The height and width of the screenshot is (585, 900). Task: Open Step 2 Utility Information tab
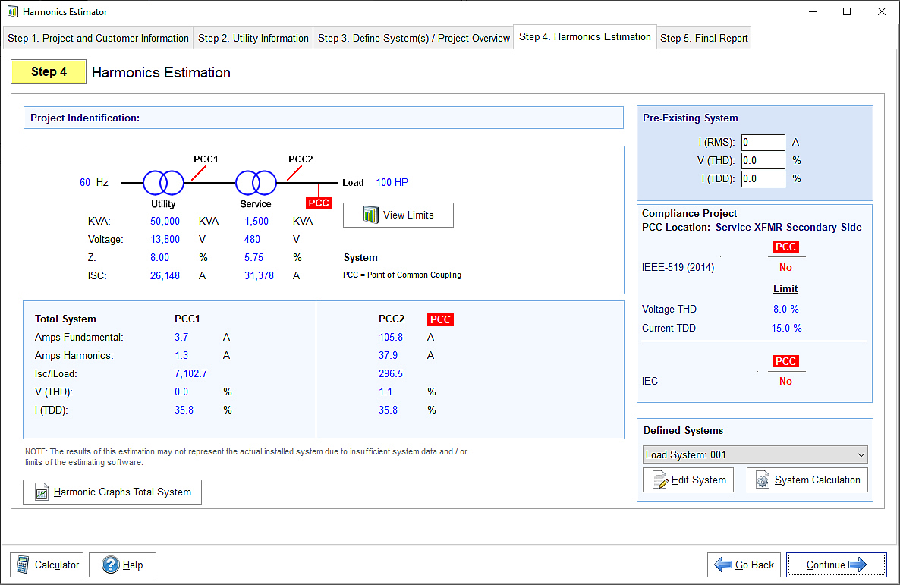(253, 38)
